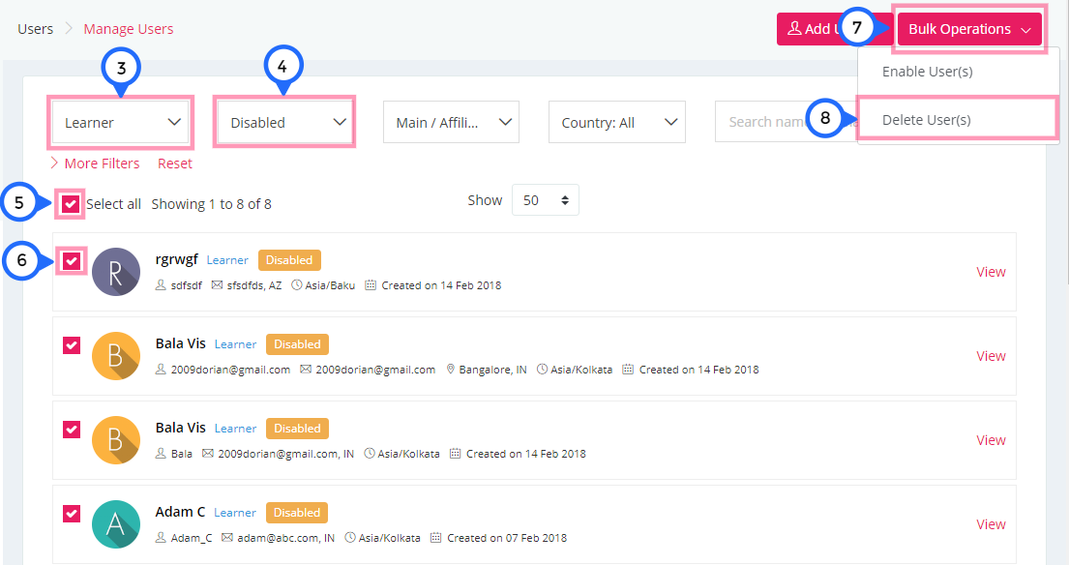Click the Manage Users breadcrumb
The width and height of the screenshot is (1069, 565).
pyautogui.click(x=128, y=29)
